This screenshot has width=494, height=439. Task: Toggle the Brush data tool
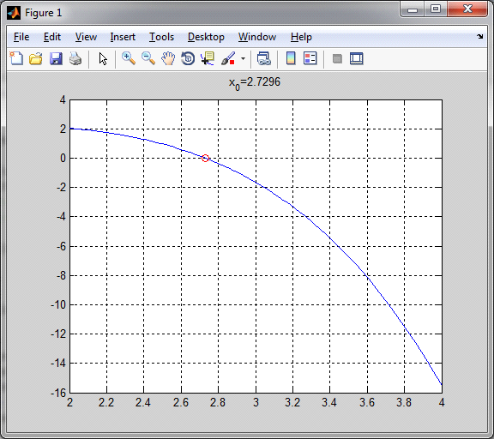(228, 58)
